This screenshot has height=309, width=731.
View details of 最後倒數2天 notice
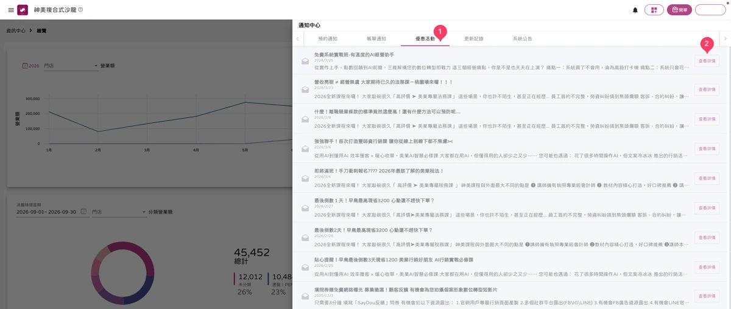[x=707, y=238]
